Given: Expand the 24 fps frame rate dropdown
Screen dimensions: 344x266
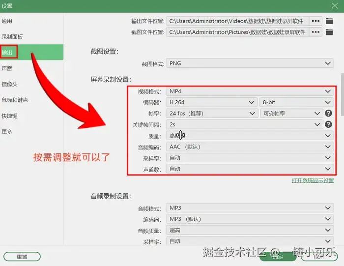Looking at the screenshot, I should pos(212,114).
